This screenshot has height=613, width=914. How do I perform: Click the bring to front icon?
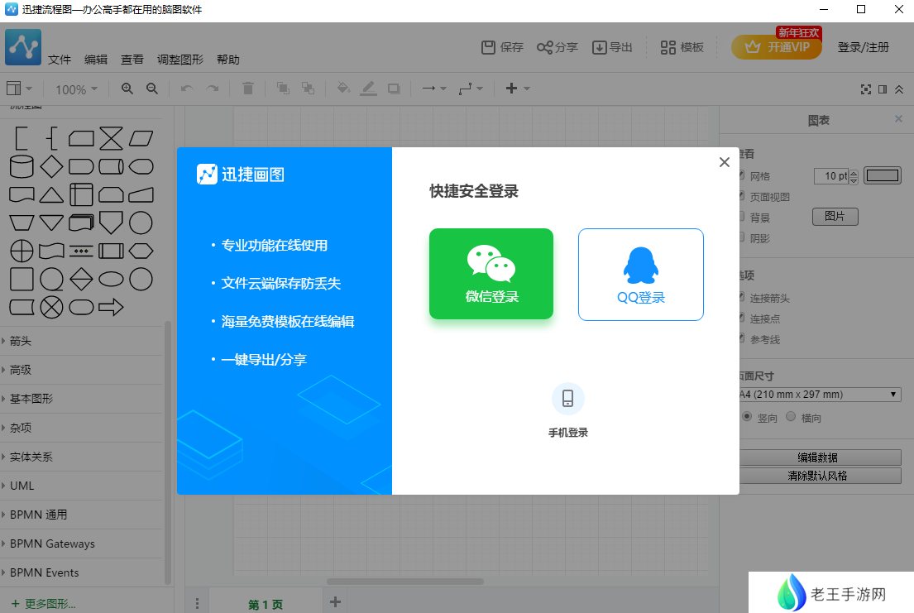tap(283, 89)
